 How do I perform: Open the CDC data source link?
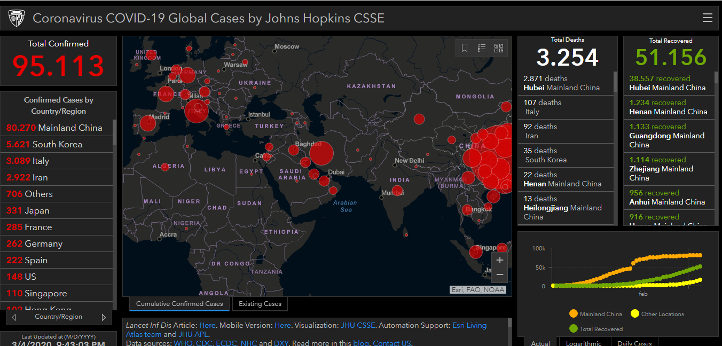(204, 343)
